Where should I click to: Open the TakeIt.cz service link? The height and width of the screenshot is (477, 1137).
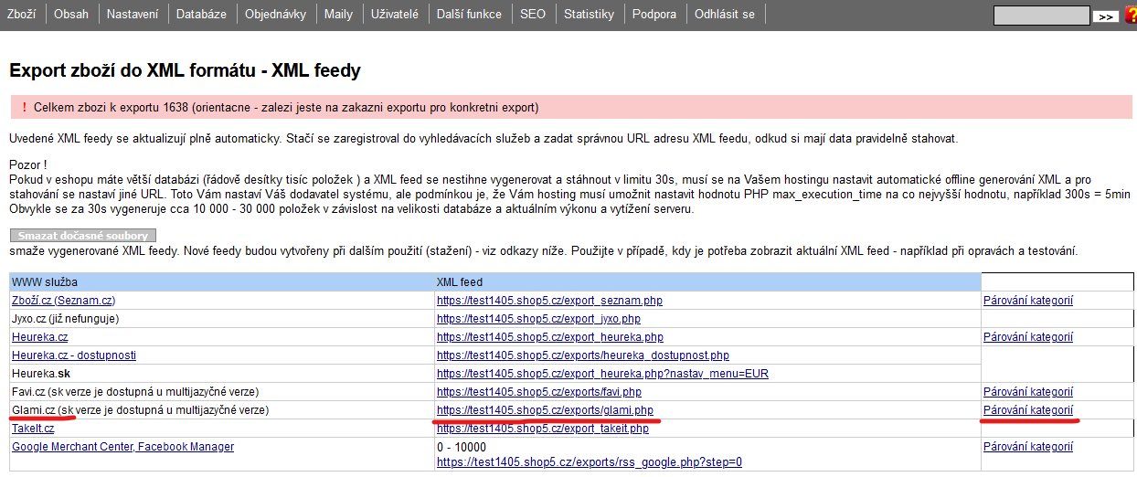point(33,429)
